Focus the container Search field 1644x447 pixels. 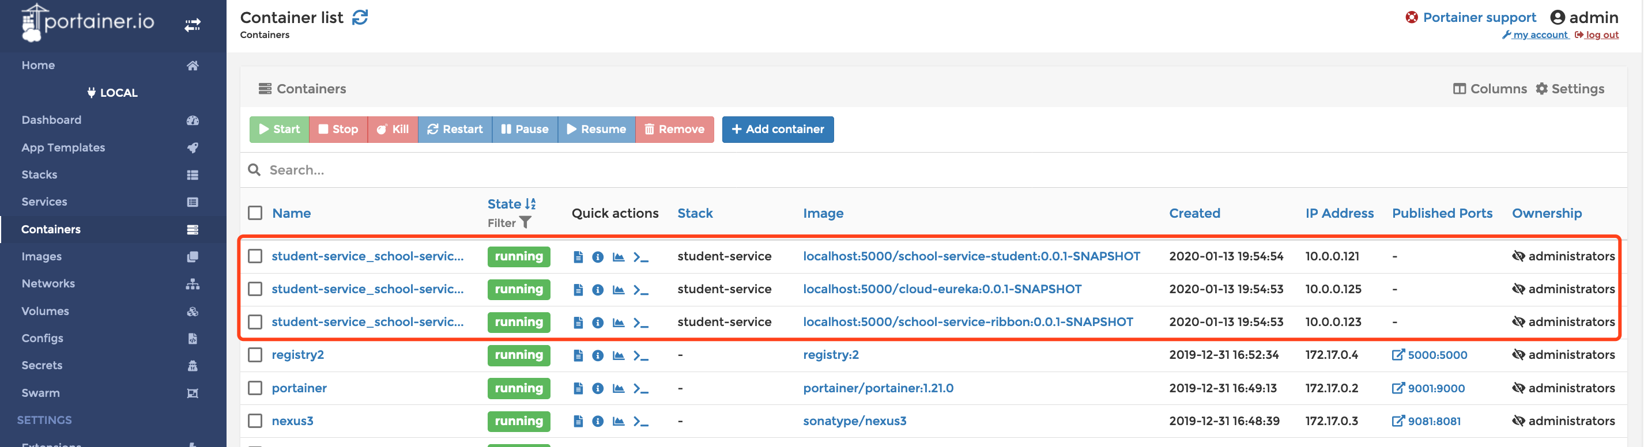coord(933,169)
